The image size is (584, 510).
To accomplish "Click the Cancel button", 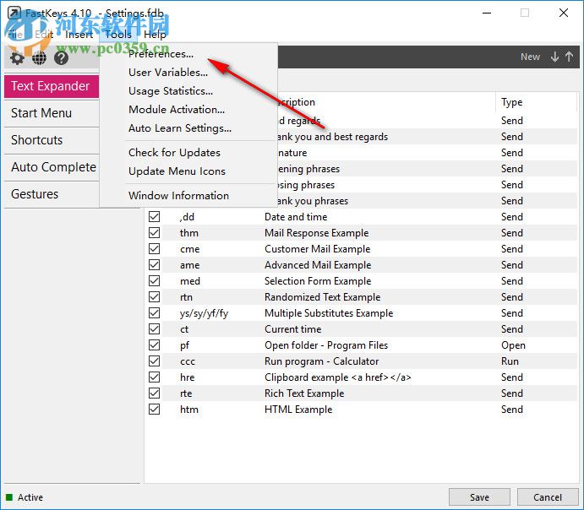I will tap(548, 497).
